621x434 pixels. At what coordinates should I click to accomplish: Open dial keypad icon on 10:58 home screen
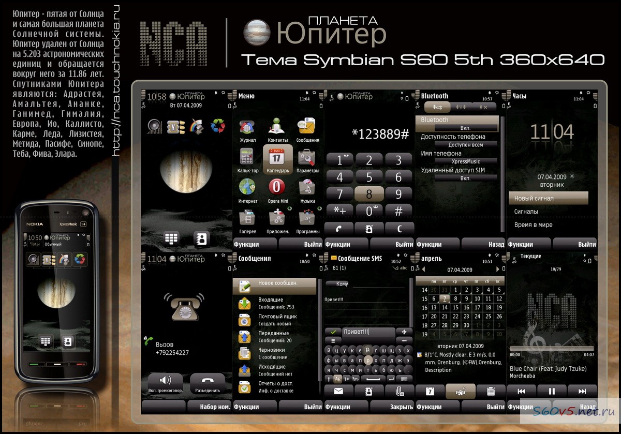click(x=171, y=238)
